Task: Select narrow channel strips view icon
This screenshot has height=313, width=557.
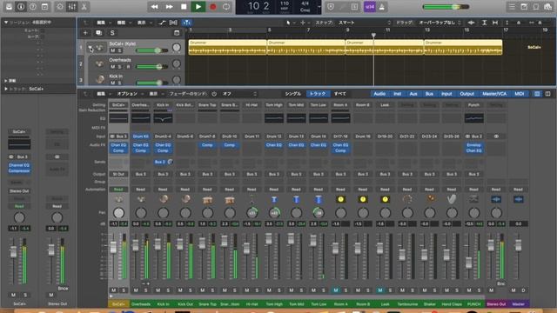Action: pos(537,94)
